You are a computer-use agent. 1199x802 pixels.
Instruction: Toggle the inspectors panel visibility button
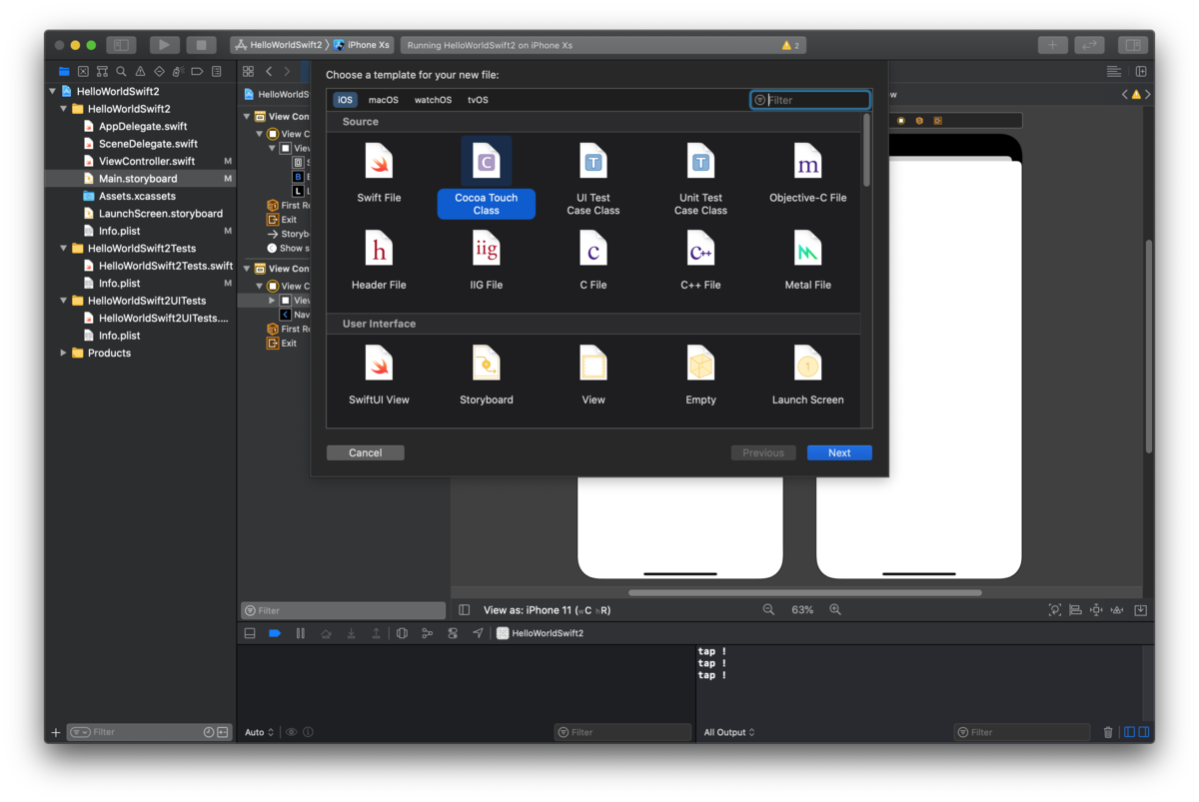coord(1132,45)
